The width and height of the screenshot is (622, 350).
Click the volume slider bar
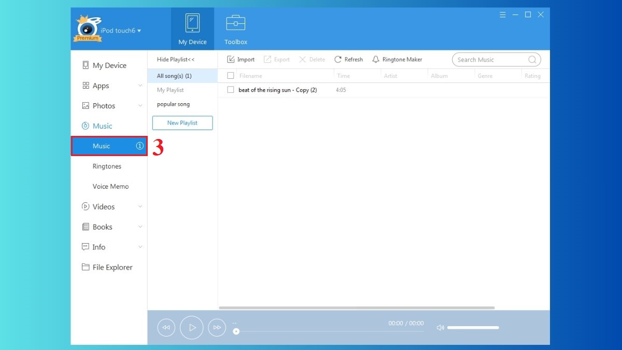473,328
